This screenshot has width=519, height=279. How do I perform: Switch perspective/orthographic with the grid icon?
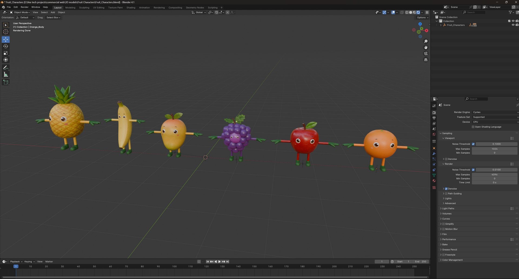pos(426,60)
